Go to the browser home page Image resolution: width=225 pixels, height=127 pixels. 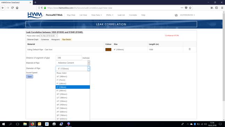click(17, 8)
